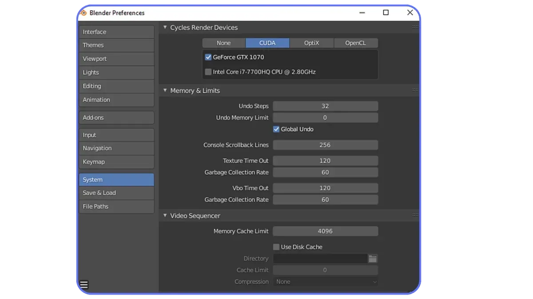Open the Navigation preferences tab
The image size is (533, 299).
pyautogui.click(x=116, y=148)
